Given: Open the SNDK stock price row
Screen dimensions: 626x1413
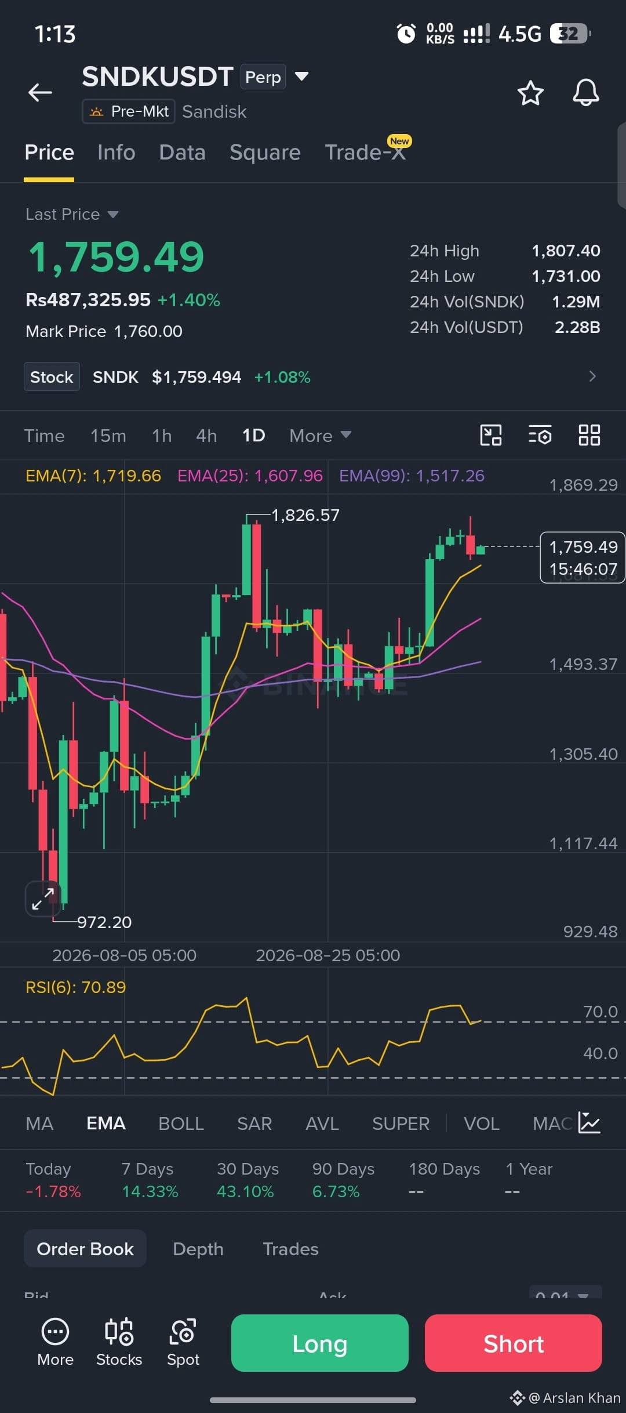Looking at the screenshot, I should [x=313, y=376].
